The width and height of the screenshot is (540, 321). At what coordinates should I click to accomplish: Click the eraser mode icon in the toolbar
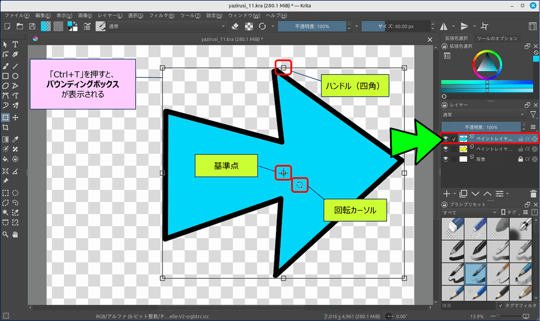pyautogui.click(x=236, y=26)
